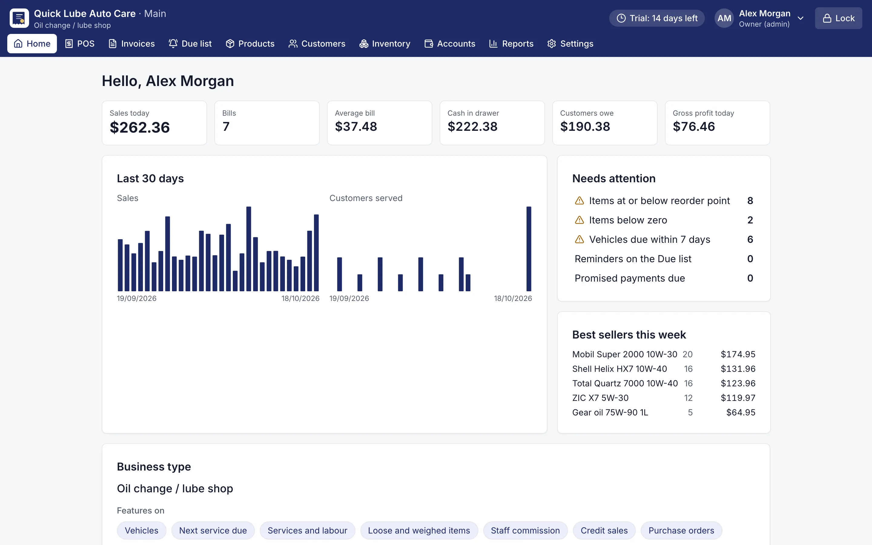872x545 pixels.
Task: Click the Services and labour chip
Action: pos(307,530)
